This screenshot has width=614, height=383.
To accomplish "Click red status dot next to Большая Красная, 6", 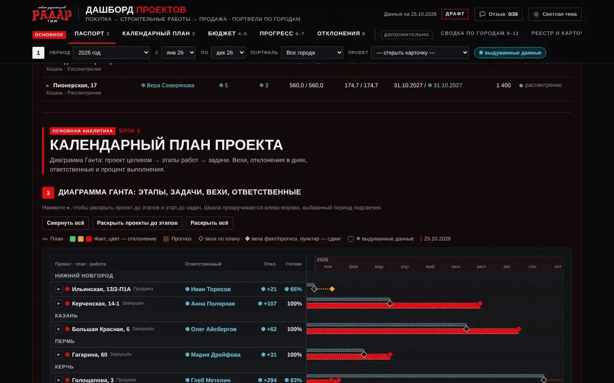I will pos(67,329).
